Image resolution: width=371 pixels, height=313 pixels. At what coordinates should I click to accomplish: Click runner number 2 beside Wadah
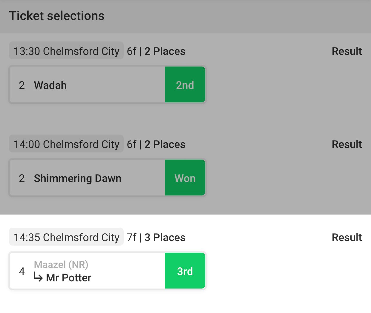tap(22, 85)
